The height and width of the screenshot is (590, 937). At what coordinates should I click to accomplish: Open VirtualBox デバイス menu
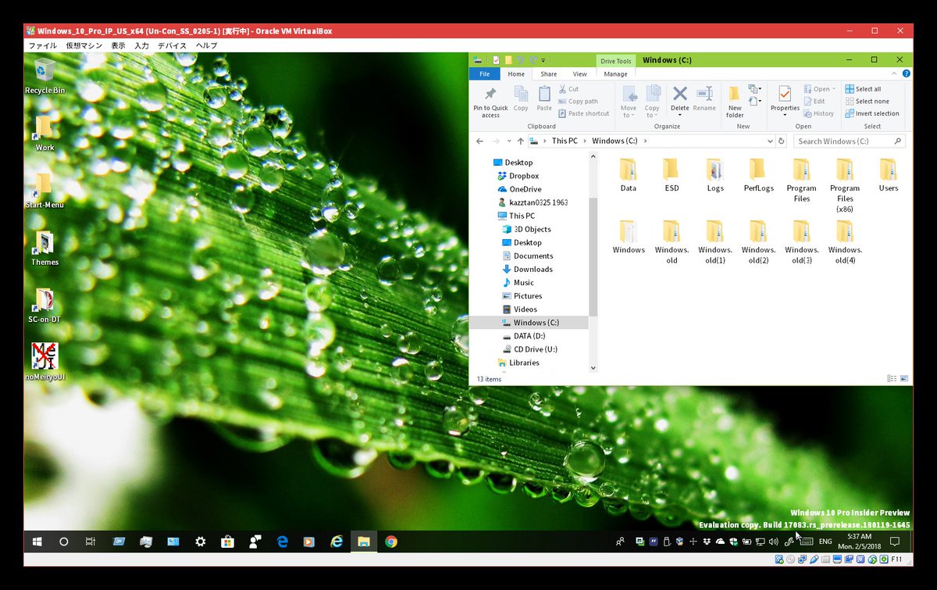coord(172,46)
